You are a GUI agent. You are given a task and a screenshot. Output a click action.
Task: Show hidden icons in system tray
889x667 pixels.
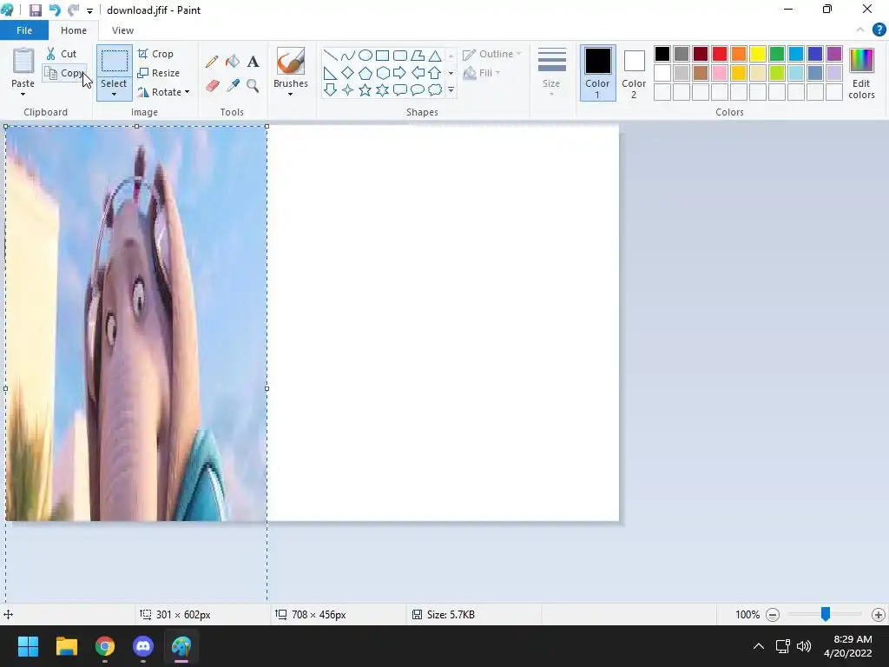click(x=758, y=646)
